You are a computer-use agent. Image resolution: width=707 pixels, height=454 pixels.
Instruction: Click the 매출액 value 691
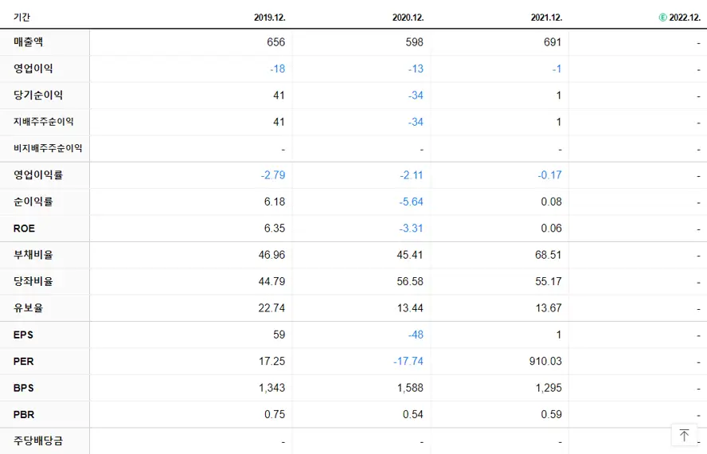(x=553, y=42)
